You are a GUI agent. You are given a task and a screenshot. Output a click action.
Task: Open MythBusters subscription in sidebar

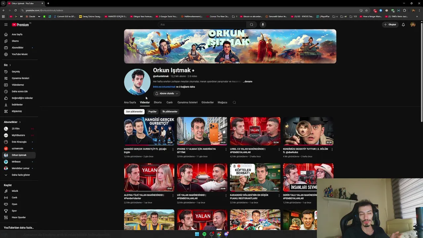pos(18,135)
